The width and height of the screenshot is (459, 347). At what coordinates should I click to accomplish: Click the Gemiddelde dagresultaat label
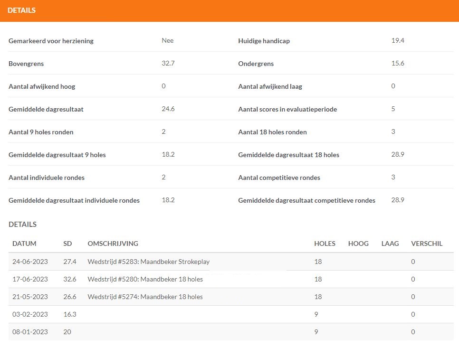coord(46,109)
